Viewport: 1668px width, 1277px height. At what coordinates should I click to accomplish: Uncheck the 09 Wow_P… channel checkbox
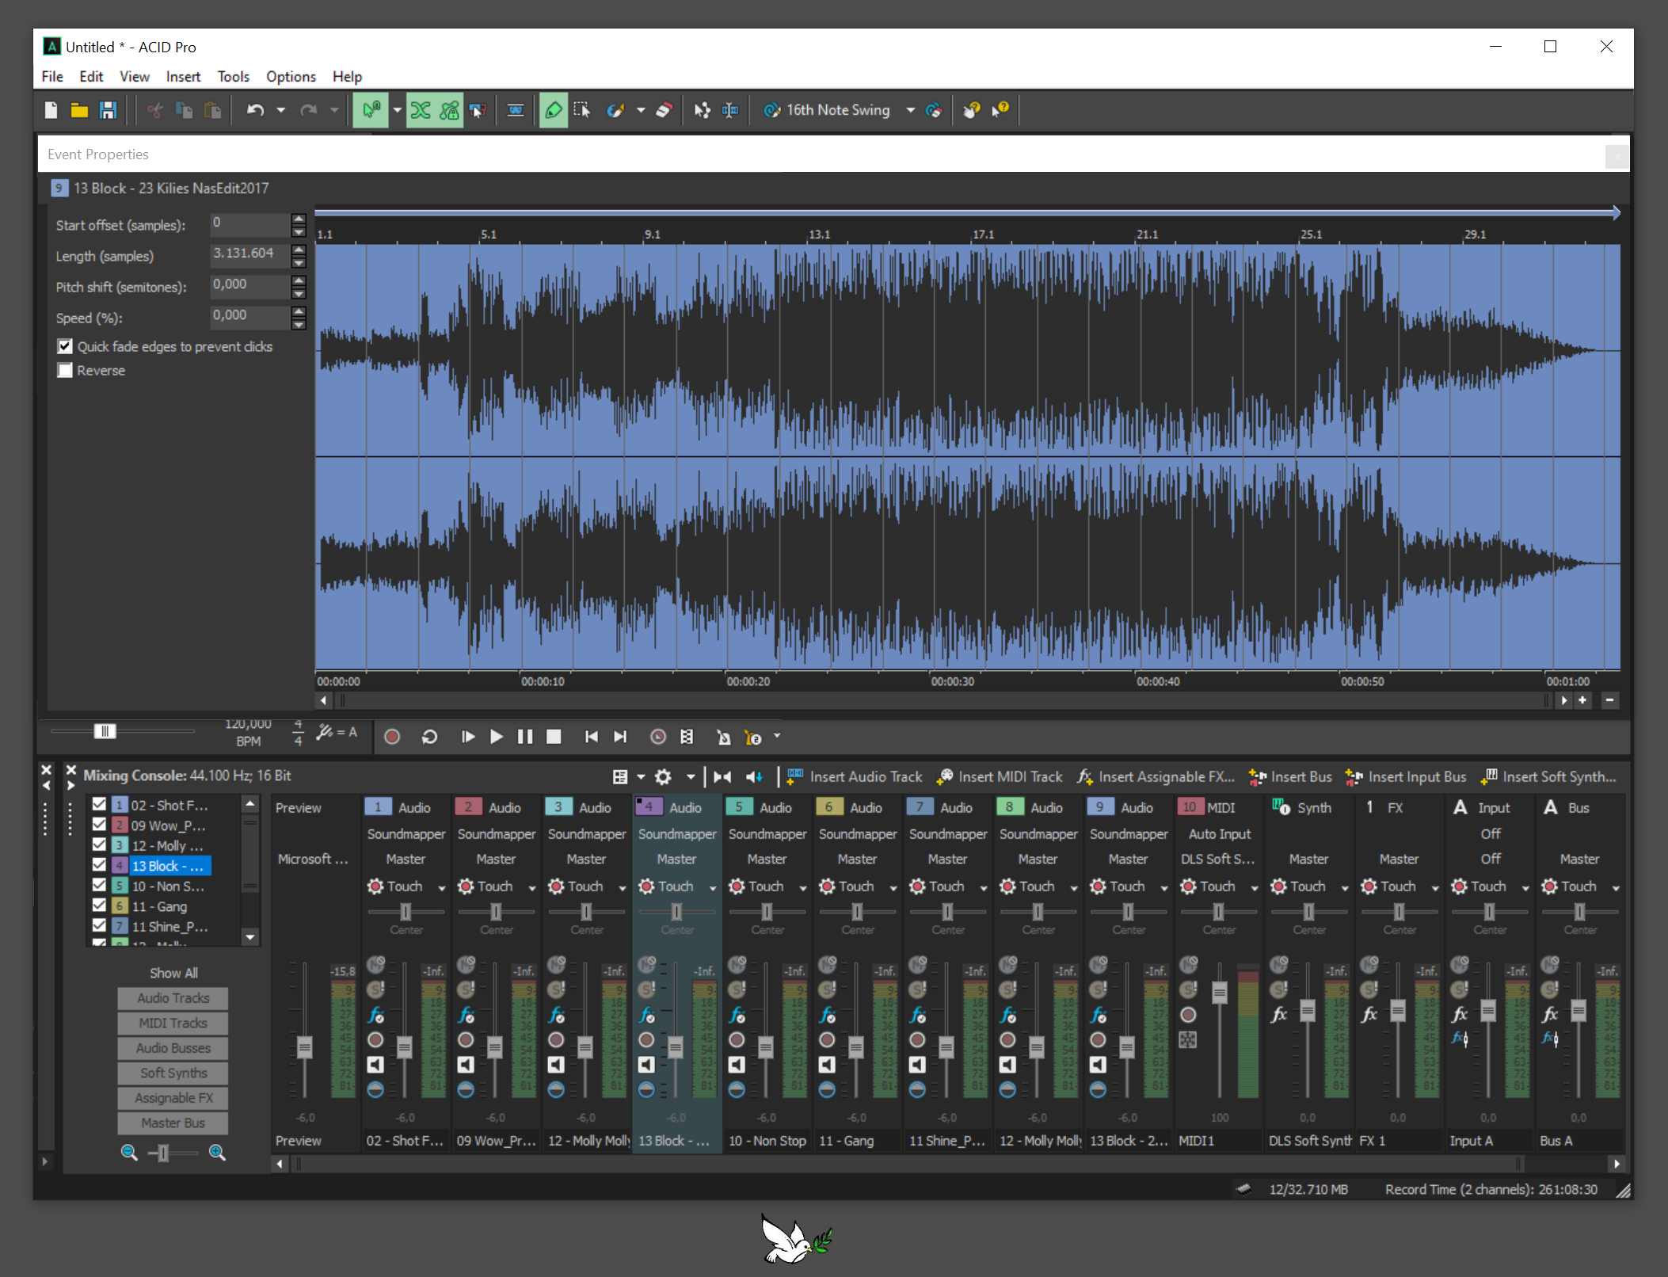(x=99, y=825)
